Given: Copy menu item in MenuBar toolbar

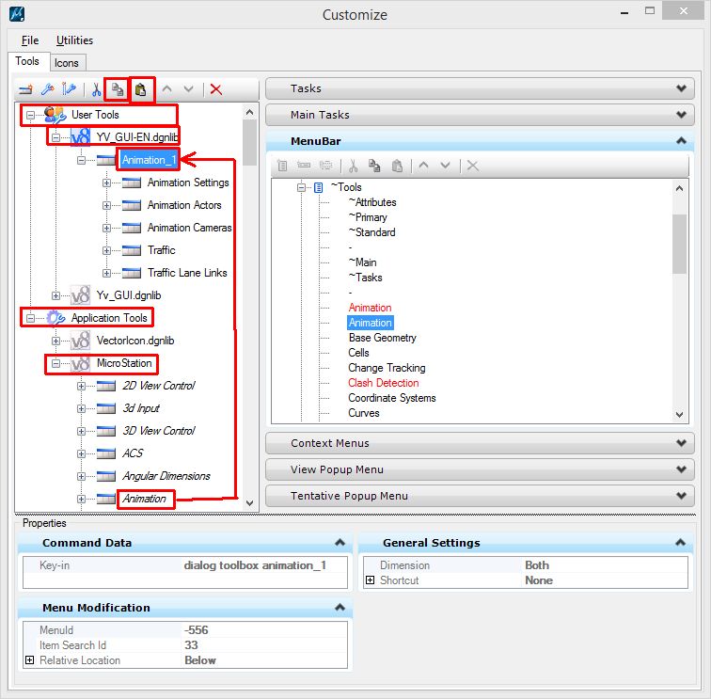Looking at the screenshot, I should [x=374, y=166].
